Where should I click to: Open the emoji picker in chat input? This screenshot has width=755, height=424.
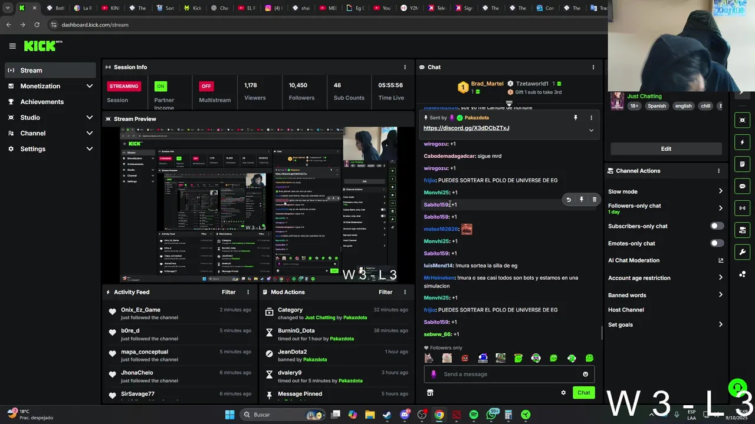(585, 374)
